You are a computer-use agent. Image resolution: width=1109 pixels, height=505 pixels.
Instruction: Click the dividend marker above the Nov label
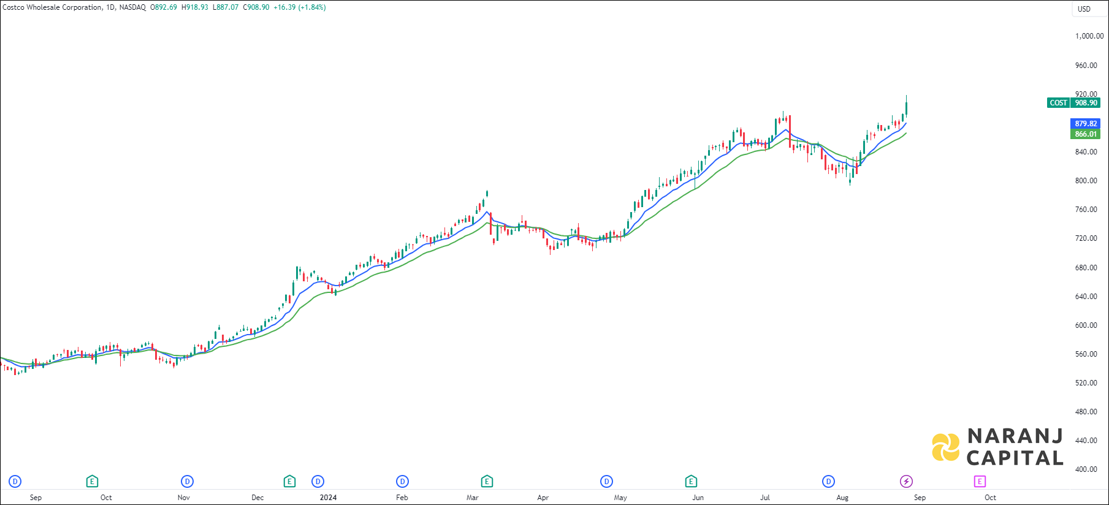point(188,481)
